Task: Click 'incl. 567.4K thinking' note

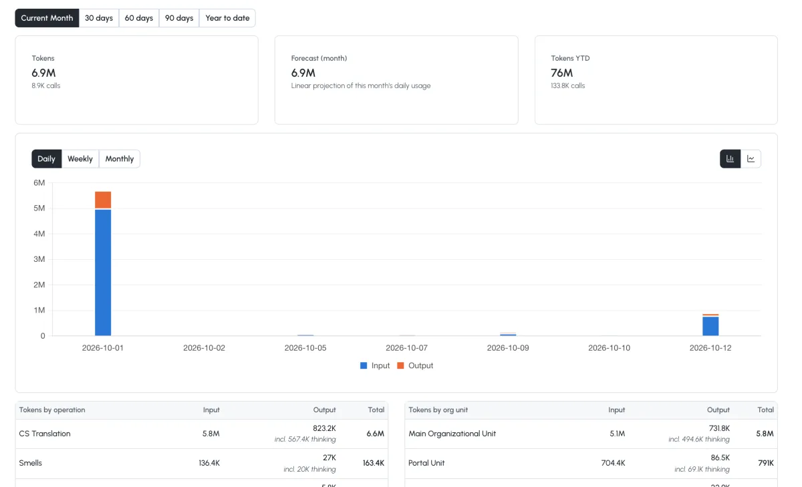Action: tap(305, 440)
